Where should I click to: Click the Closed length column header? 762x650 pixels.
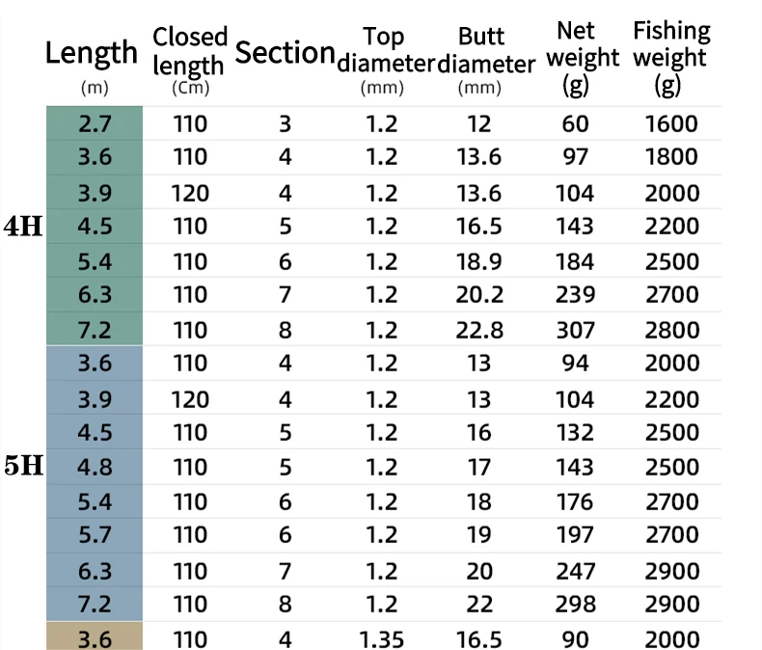tap(190, 52)
